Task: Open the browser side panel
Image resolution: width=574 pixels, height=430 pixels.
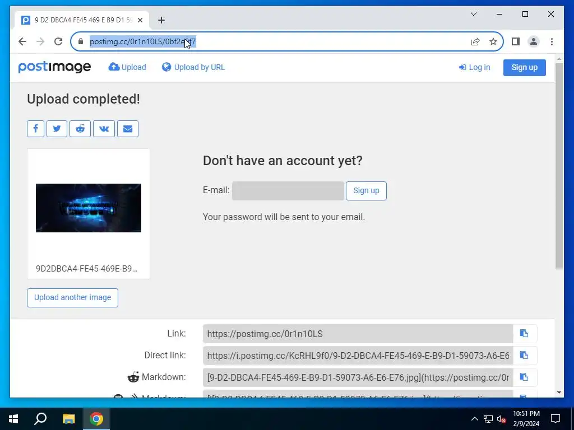Action: coord(516,41)
